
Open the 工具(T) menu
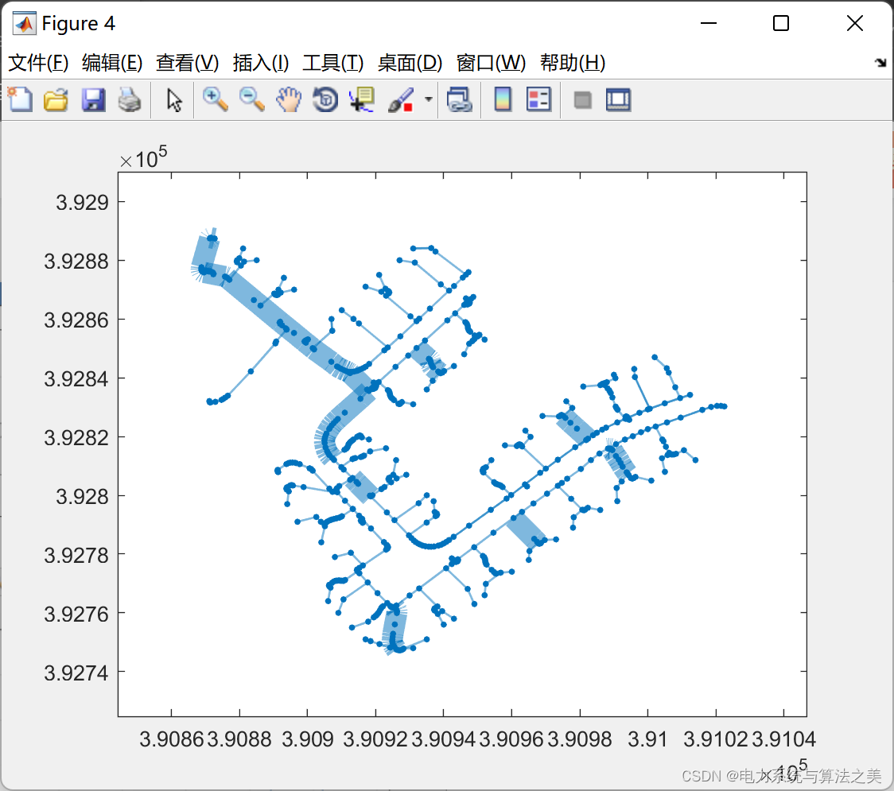pos(333,63)
